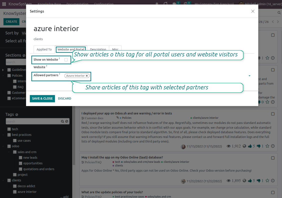Enable the Show on Website checkbox
Image resolution: width=282 pixels, height=198 pixels.
pyautogui.click(x=66, y=60)
